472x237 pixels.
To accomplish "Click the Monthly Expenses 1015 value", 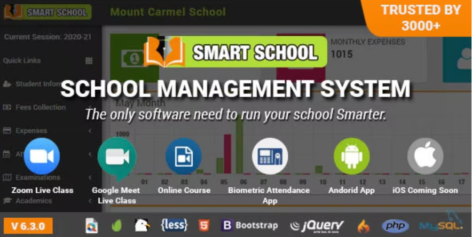I will tap(342, 54).
